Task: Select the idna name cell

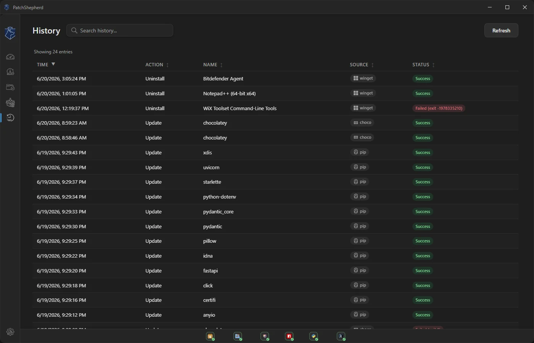Action: 208,256
